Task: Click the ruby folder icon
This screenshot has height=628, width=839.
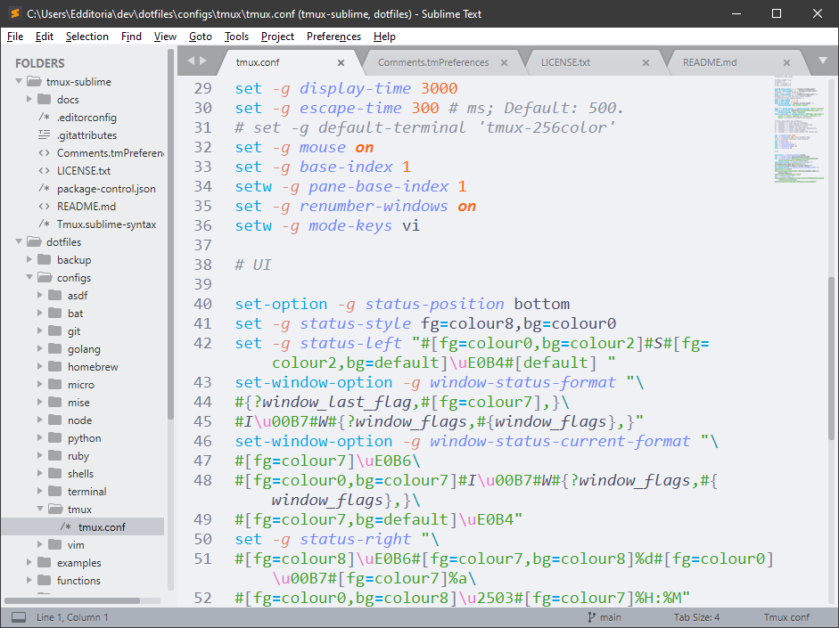Action: coord(55,455)
